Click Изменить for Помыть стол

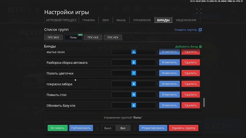click(170, 95)
